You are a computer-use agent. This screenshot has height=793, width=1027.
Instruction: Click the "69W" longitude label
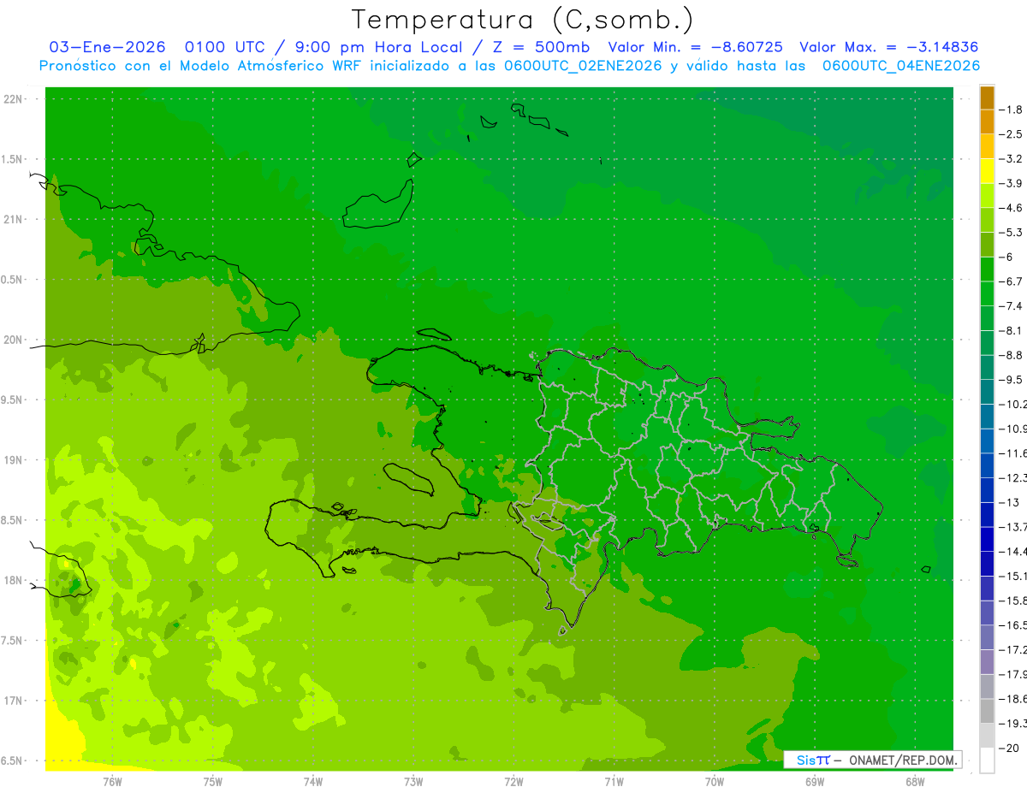click(x=815, y=782)
